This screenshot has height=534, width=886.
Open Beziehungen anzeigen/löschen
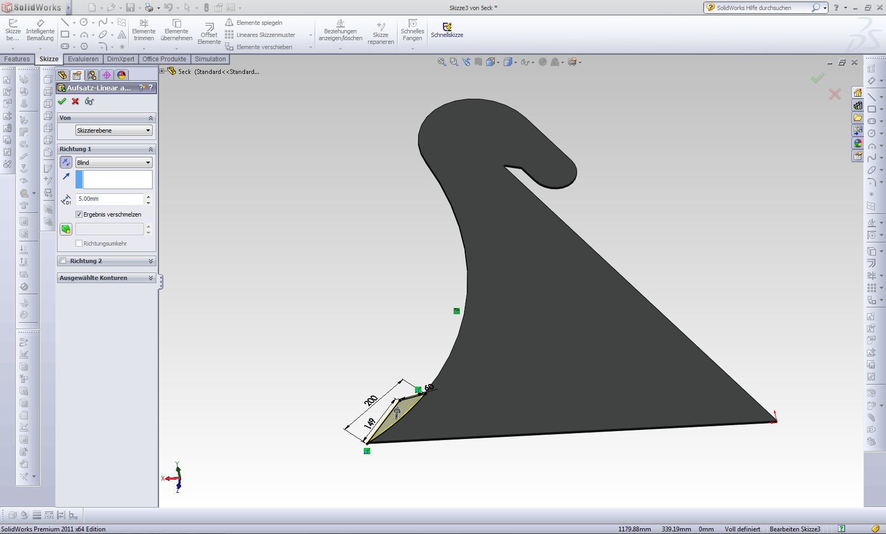(341, 31)
